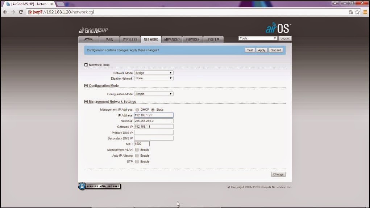This screenshot has height=208, width=370.
Task: Enable Auto IP Aliasing checkbox
Action: click(137, 156)
